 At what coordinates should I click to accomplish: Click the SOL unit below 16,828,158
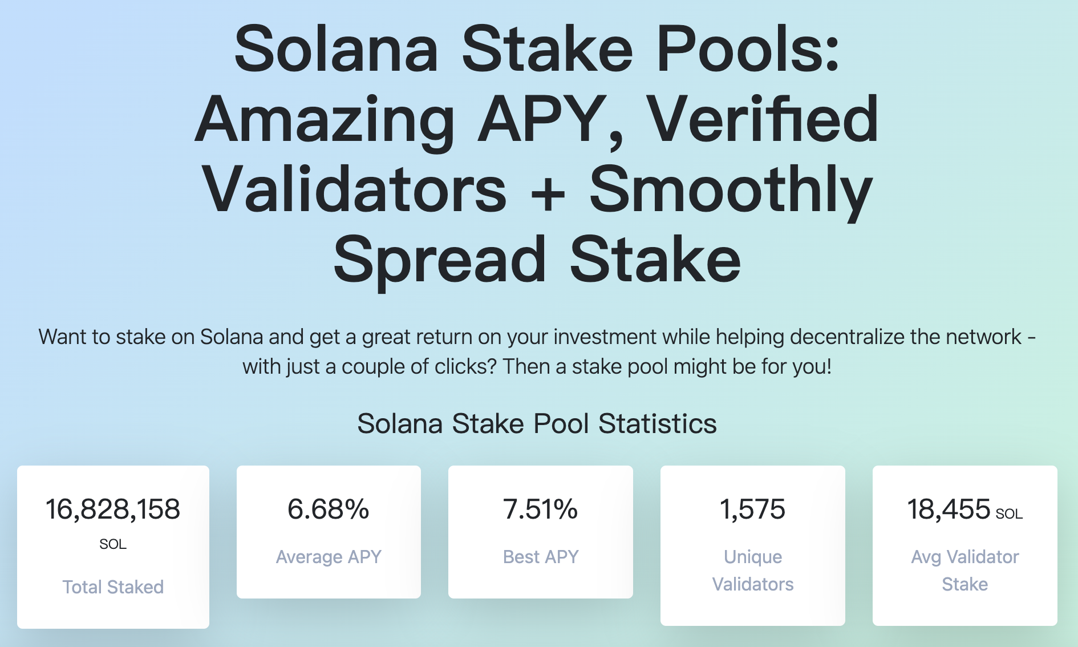coord(113,544)
